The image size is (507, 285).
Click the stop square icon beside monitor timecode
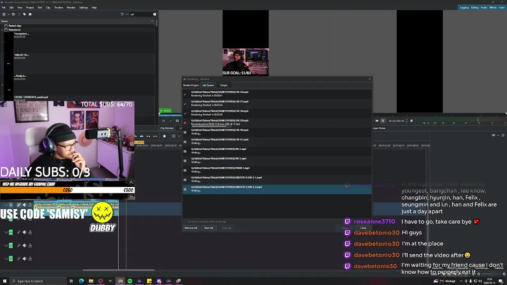point(411,121)
